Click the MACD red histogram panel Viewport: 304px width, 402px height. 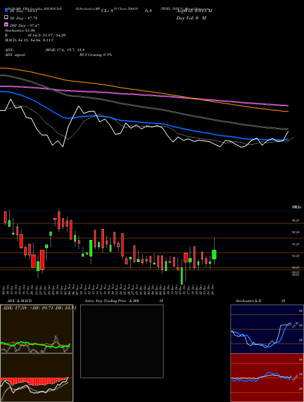pyautogui.click(x=36, y=378)
